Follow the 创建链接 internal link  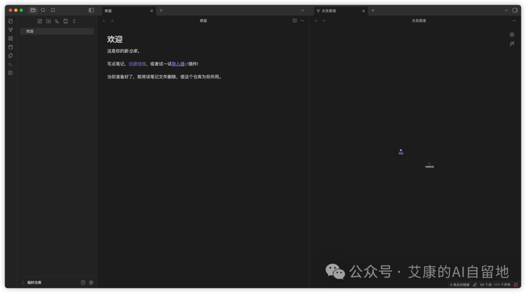[137, 64]
